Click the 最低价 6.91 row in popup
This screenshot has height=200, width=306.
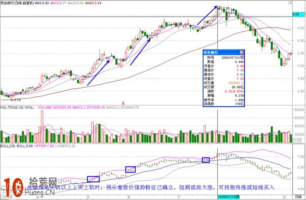[224, 74]
